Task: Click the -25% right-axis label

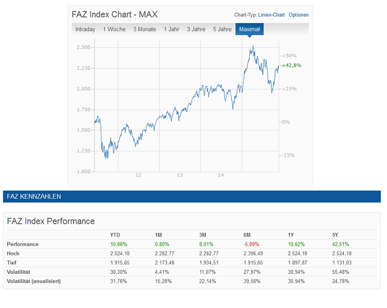Action: [289, 155]
